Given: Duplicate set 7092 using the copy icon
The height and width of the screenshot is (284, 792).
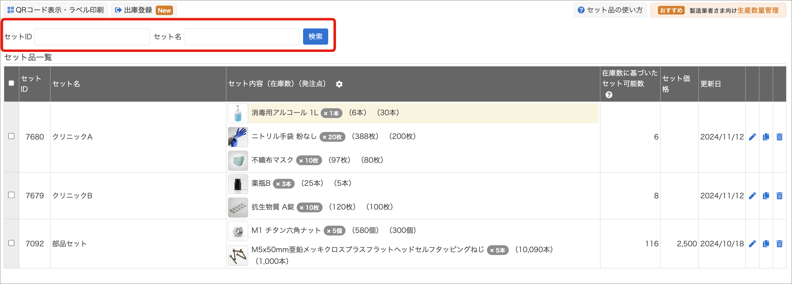Looking at the screenshot, I should coord(766,244).
